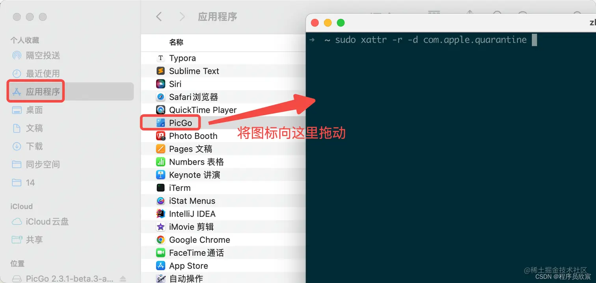The width and height of the screenshot is (596, 283).
Task: Click inside the terminal command input line
Action: 535,39
